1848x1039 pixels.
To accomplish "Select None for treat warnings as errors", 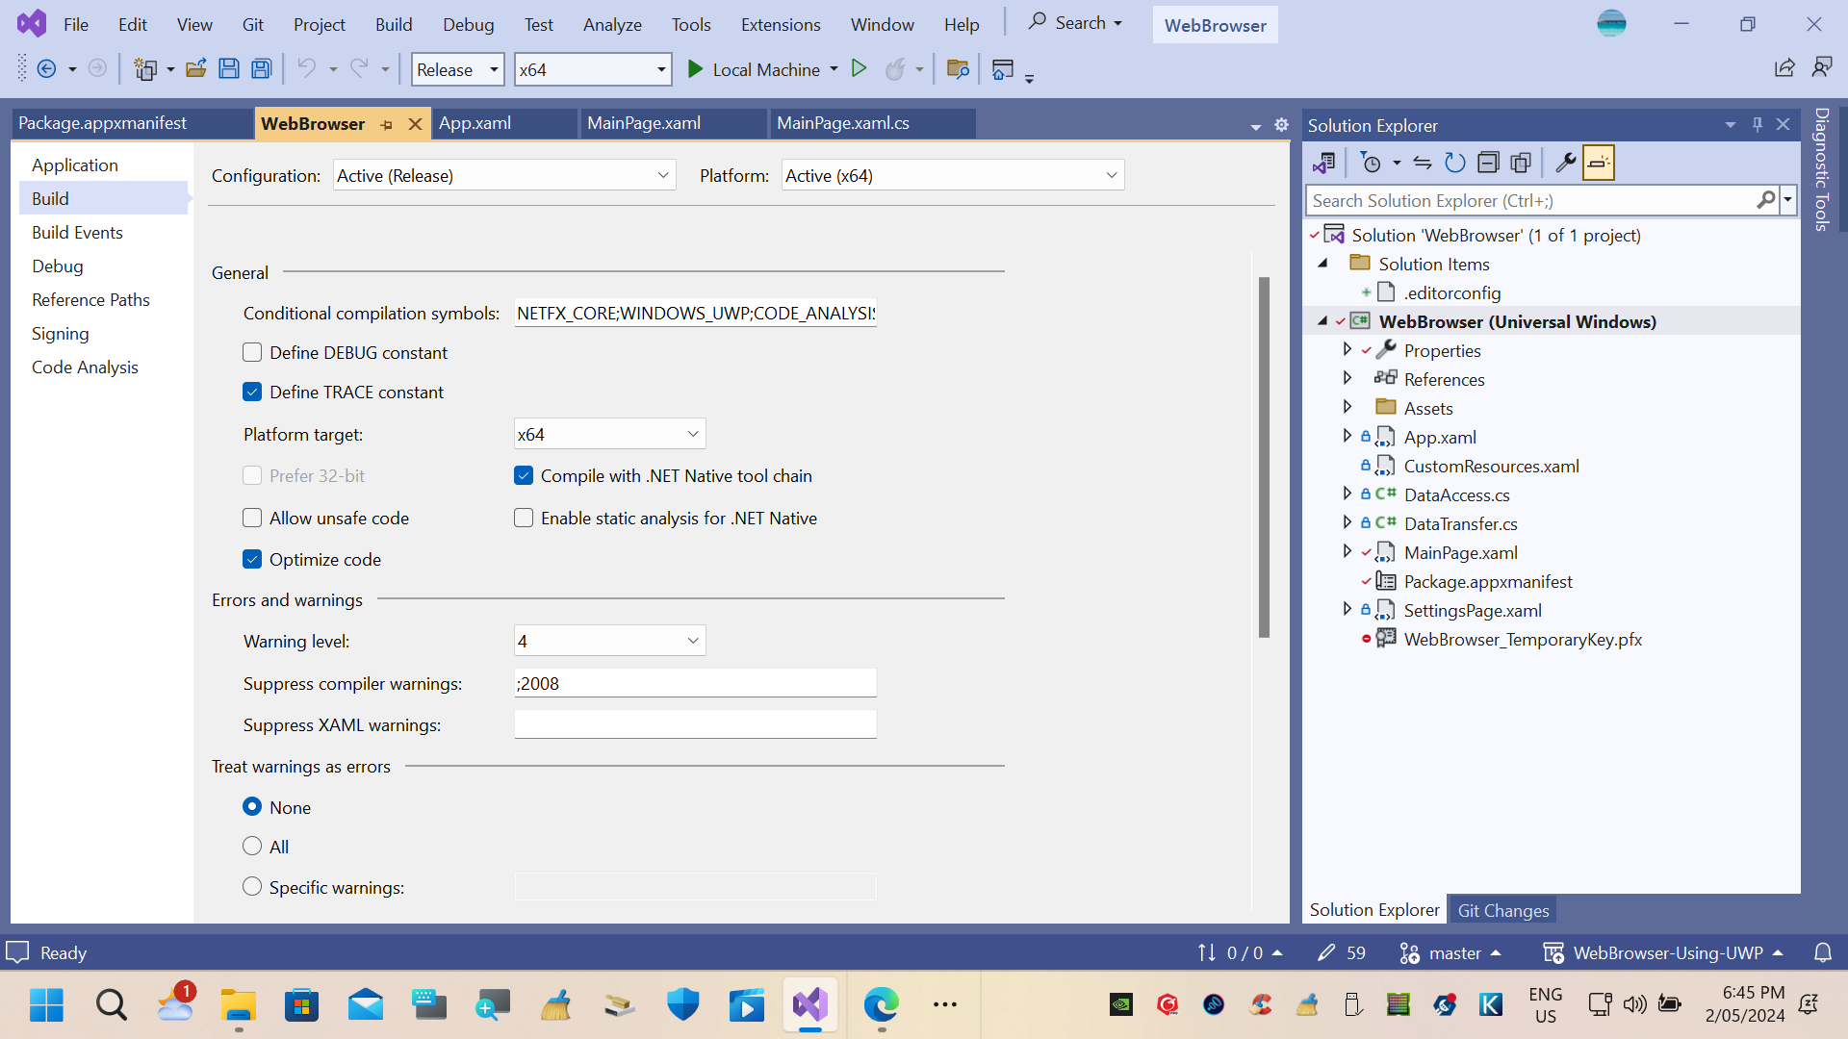I will tap(252, 807).
